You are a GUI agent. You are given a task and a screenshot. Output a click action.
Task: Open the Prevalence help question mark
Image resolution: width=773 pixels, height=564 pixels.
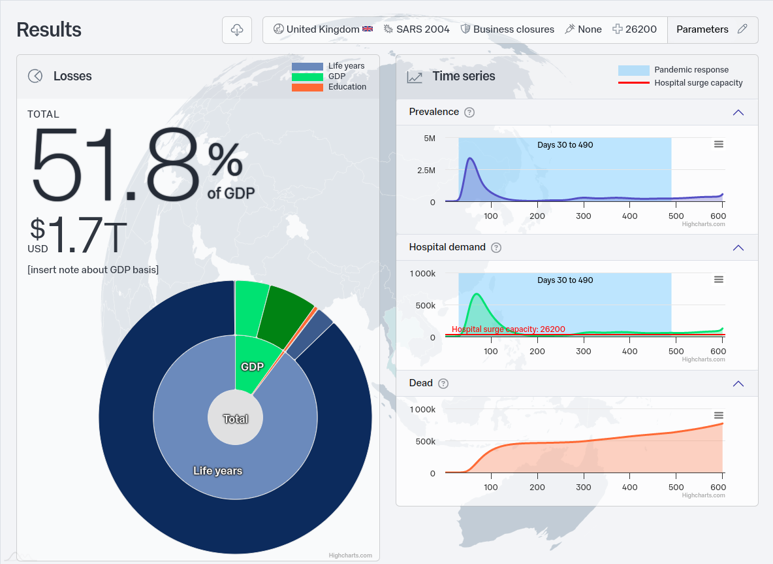click(x=469, y=112)
